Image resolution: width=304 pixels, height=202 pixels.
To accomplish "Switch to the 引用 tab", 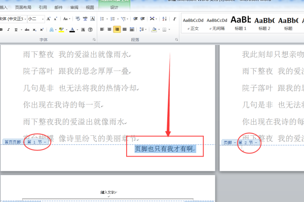I will coord(43,8).
